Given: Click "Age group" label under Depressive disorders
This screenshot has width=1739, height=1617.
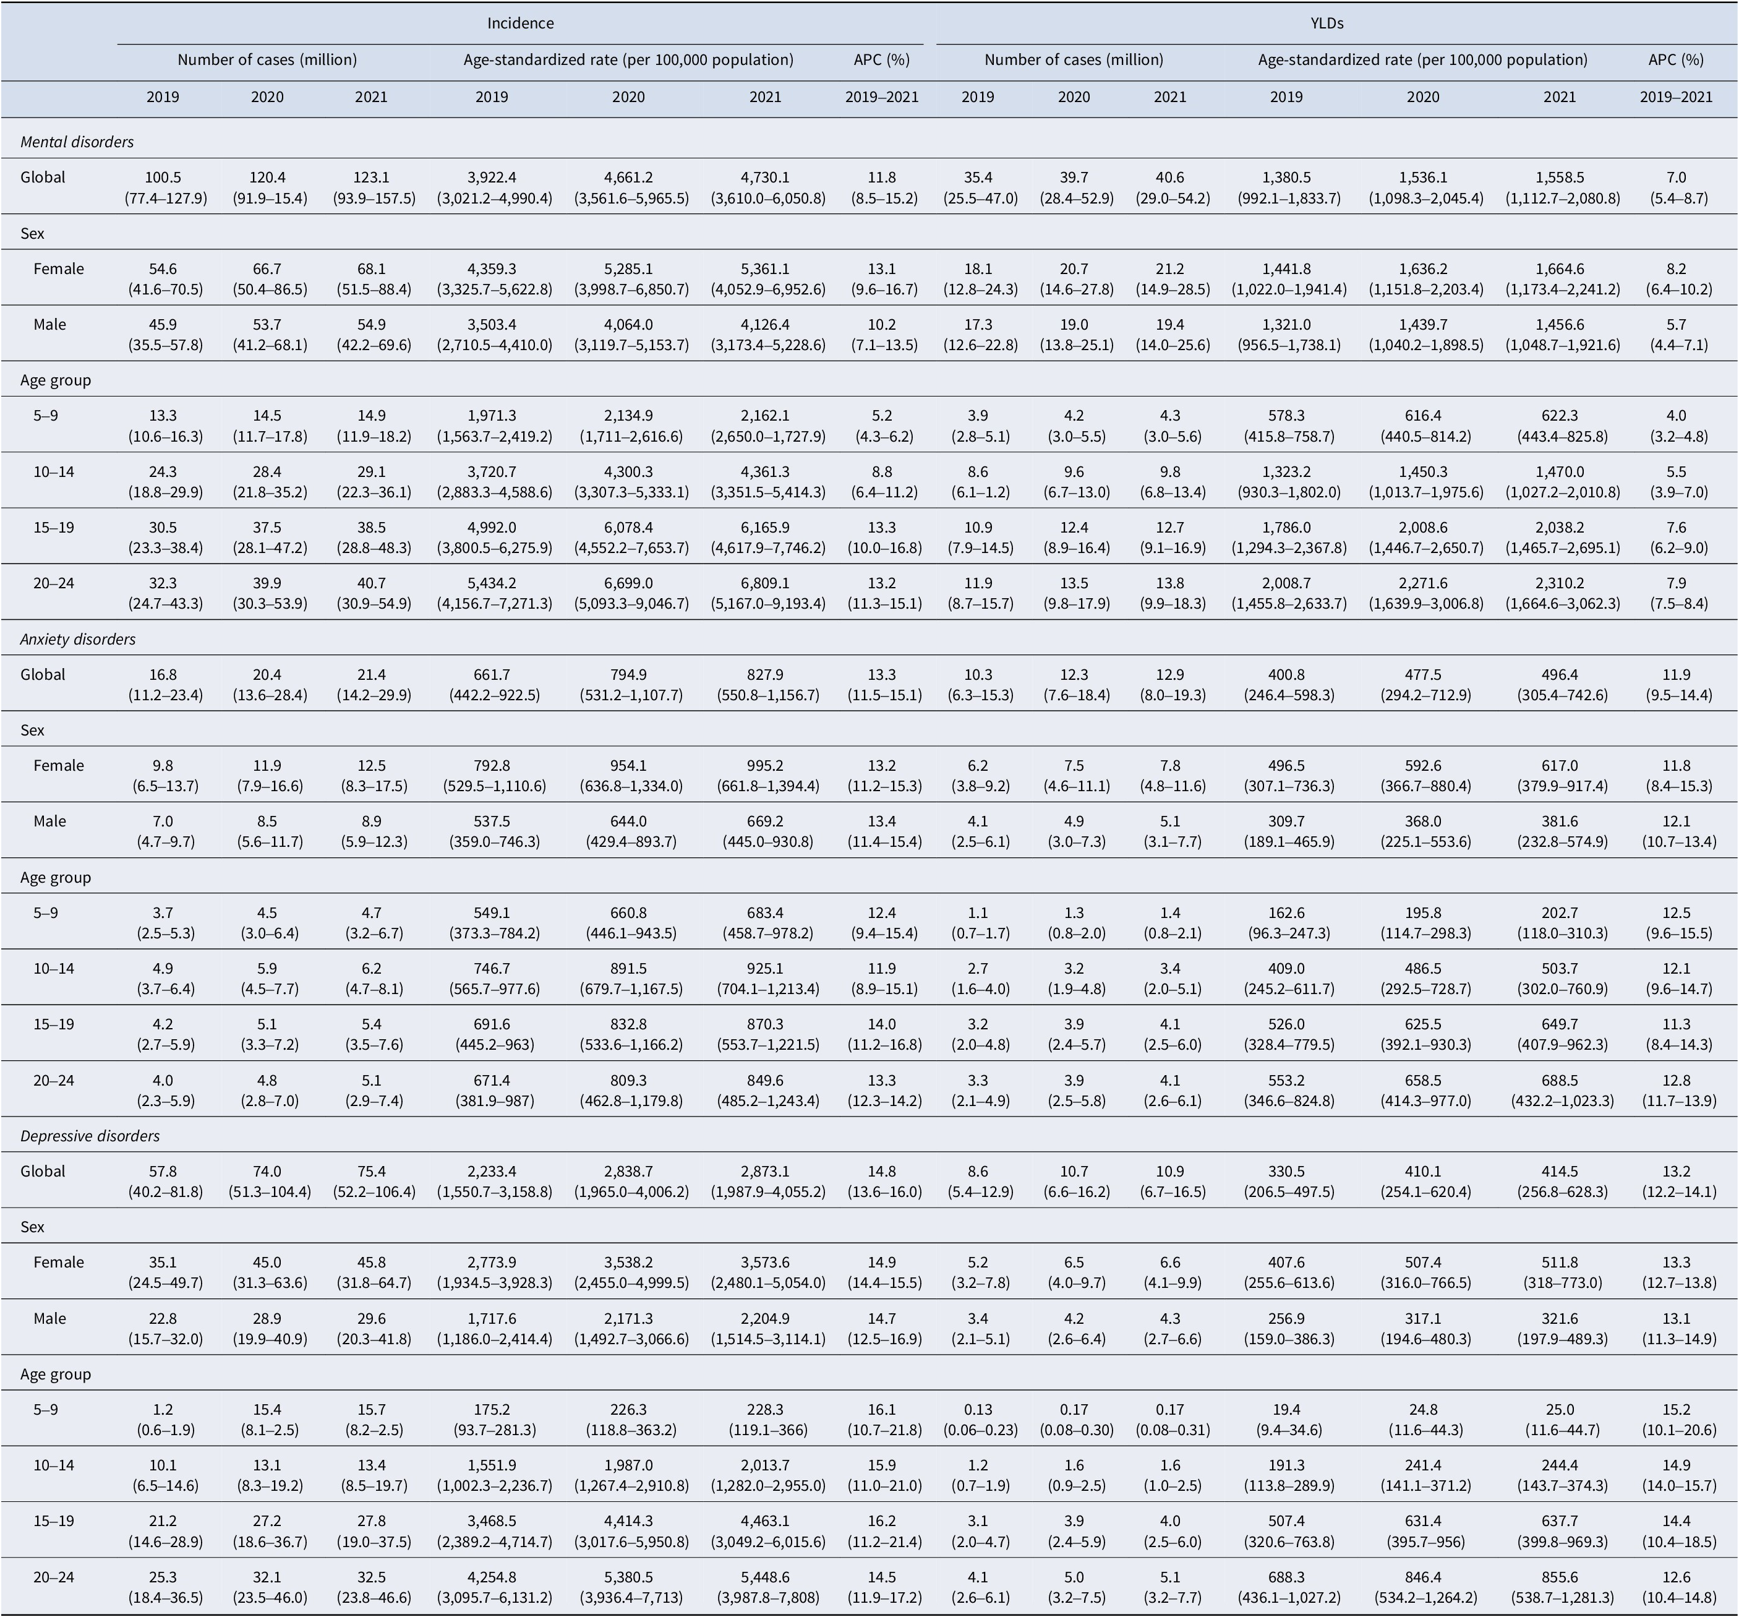Looking at the screenshot, I should coord(56,1375).
